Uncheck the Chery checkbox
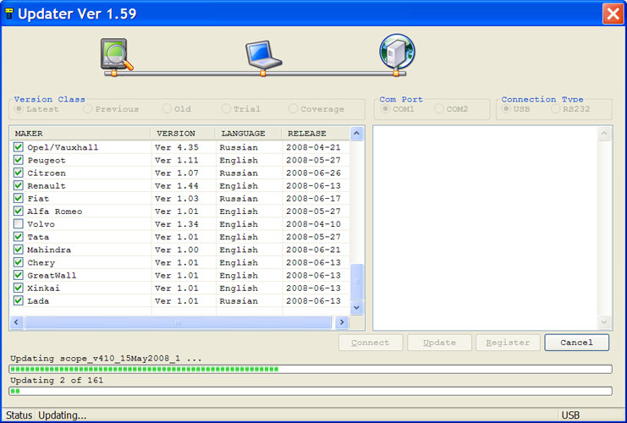 coord(19,262)
